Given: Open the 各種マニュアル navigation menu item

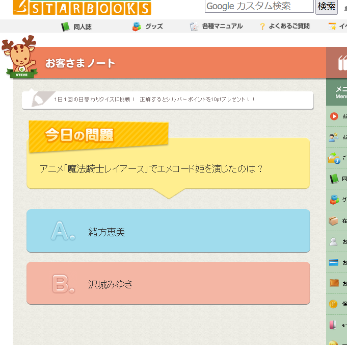Looking at the screenshot, I should [216, 27].
